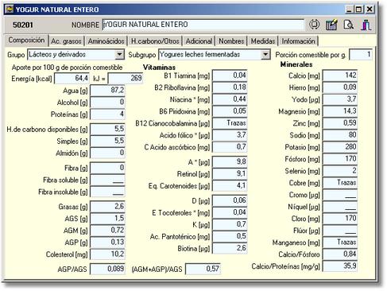The width and height of the screenshot is (387, 291).
Task: Open the edit table icon with pencil
Action: tap(331, 25)
